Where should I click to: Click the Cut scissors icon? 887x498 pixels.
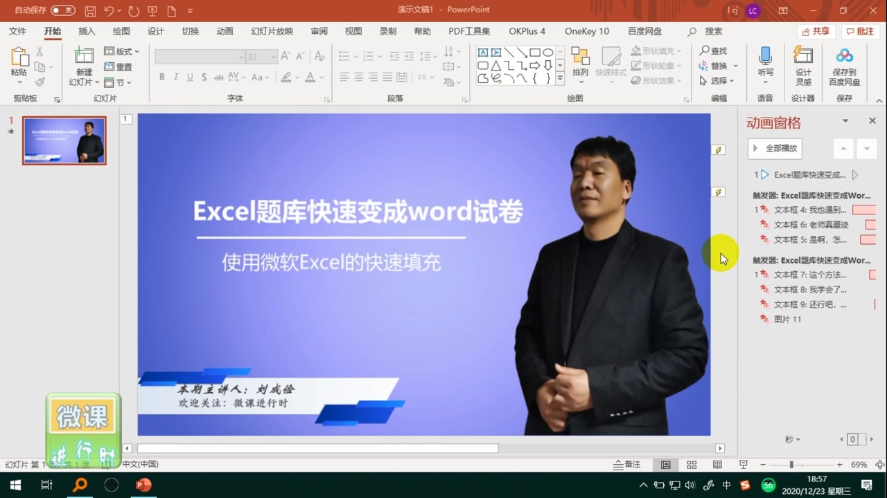(x=39, y=52)
